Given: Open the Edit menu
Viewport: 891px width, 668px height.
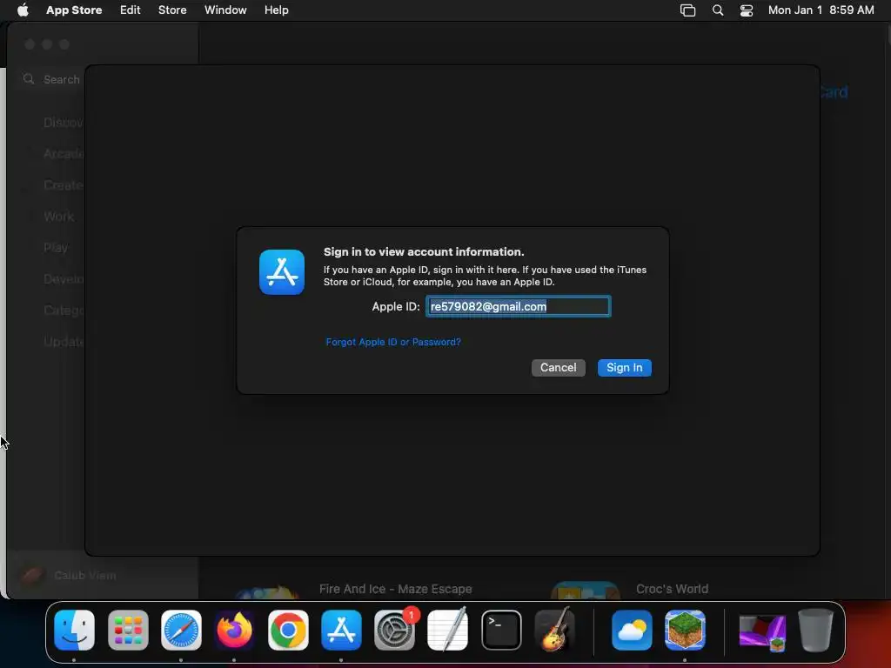Looking at the screenshot, I should click(x=131, y=10).
